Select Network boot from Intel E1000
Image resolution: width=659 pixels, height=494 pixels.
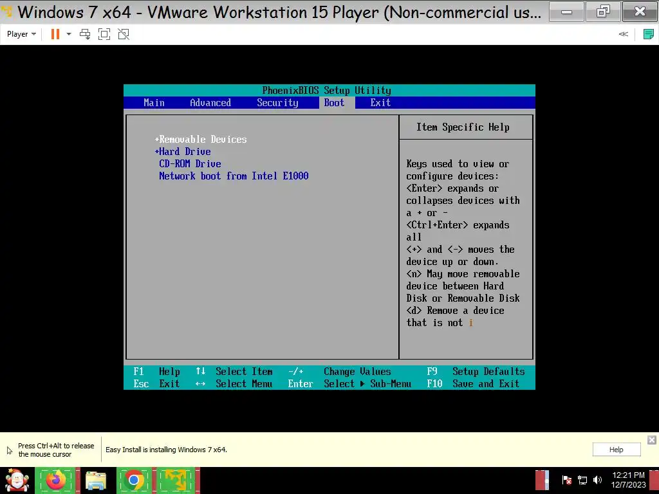234,176
